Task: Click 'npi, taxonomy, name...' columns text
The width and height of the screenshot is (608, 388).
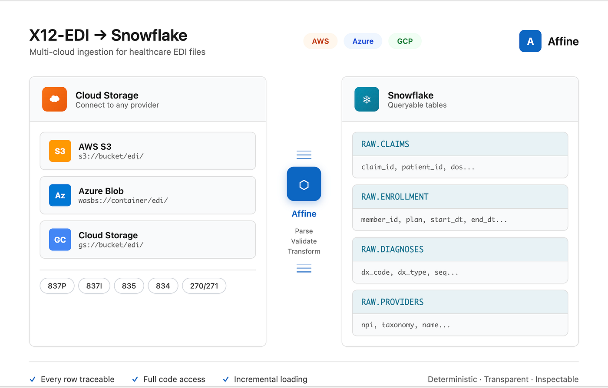Action: [406, 325]
